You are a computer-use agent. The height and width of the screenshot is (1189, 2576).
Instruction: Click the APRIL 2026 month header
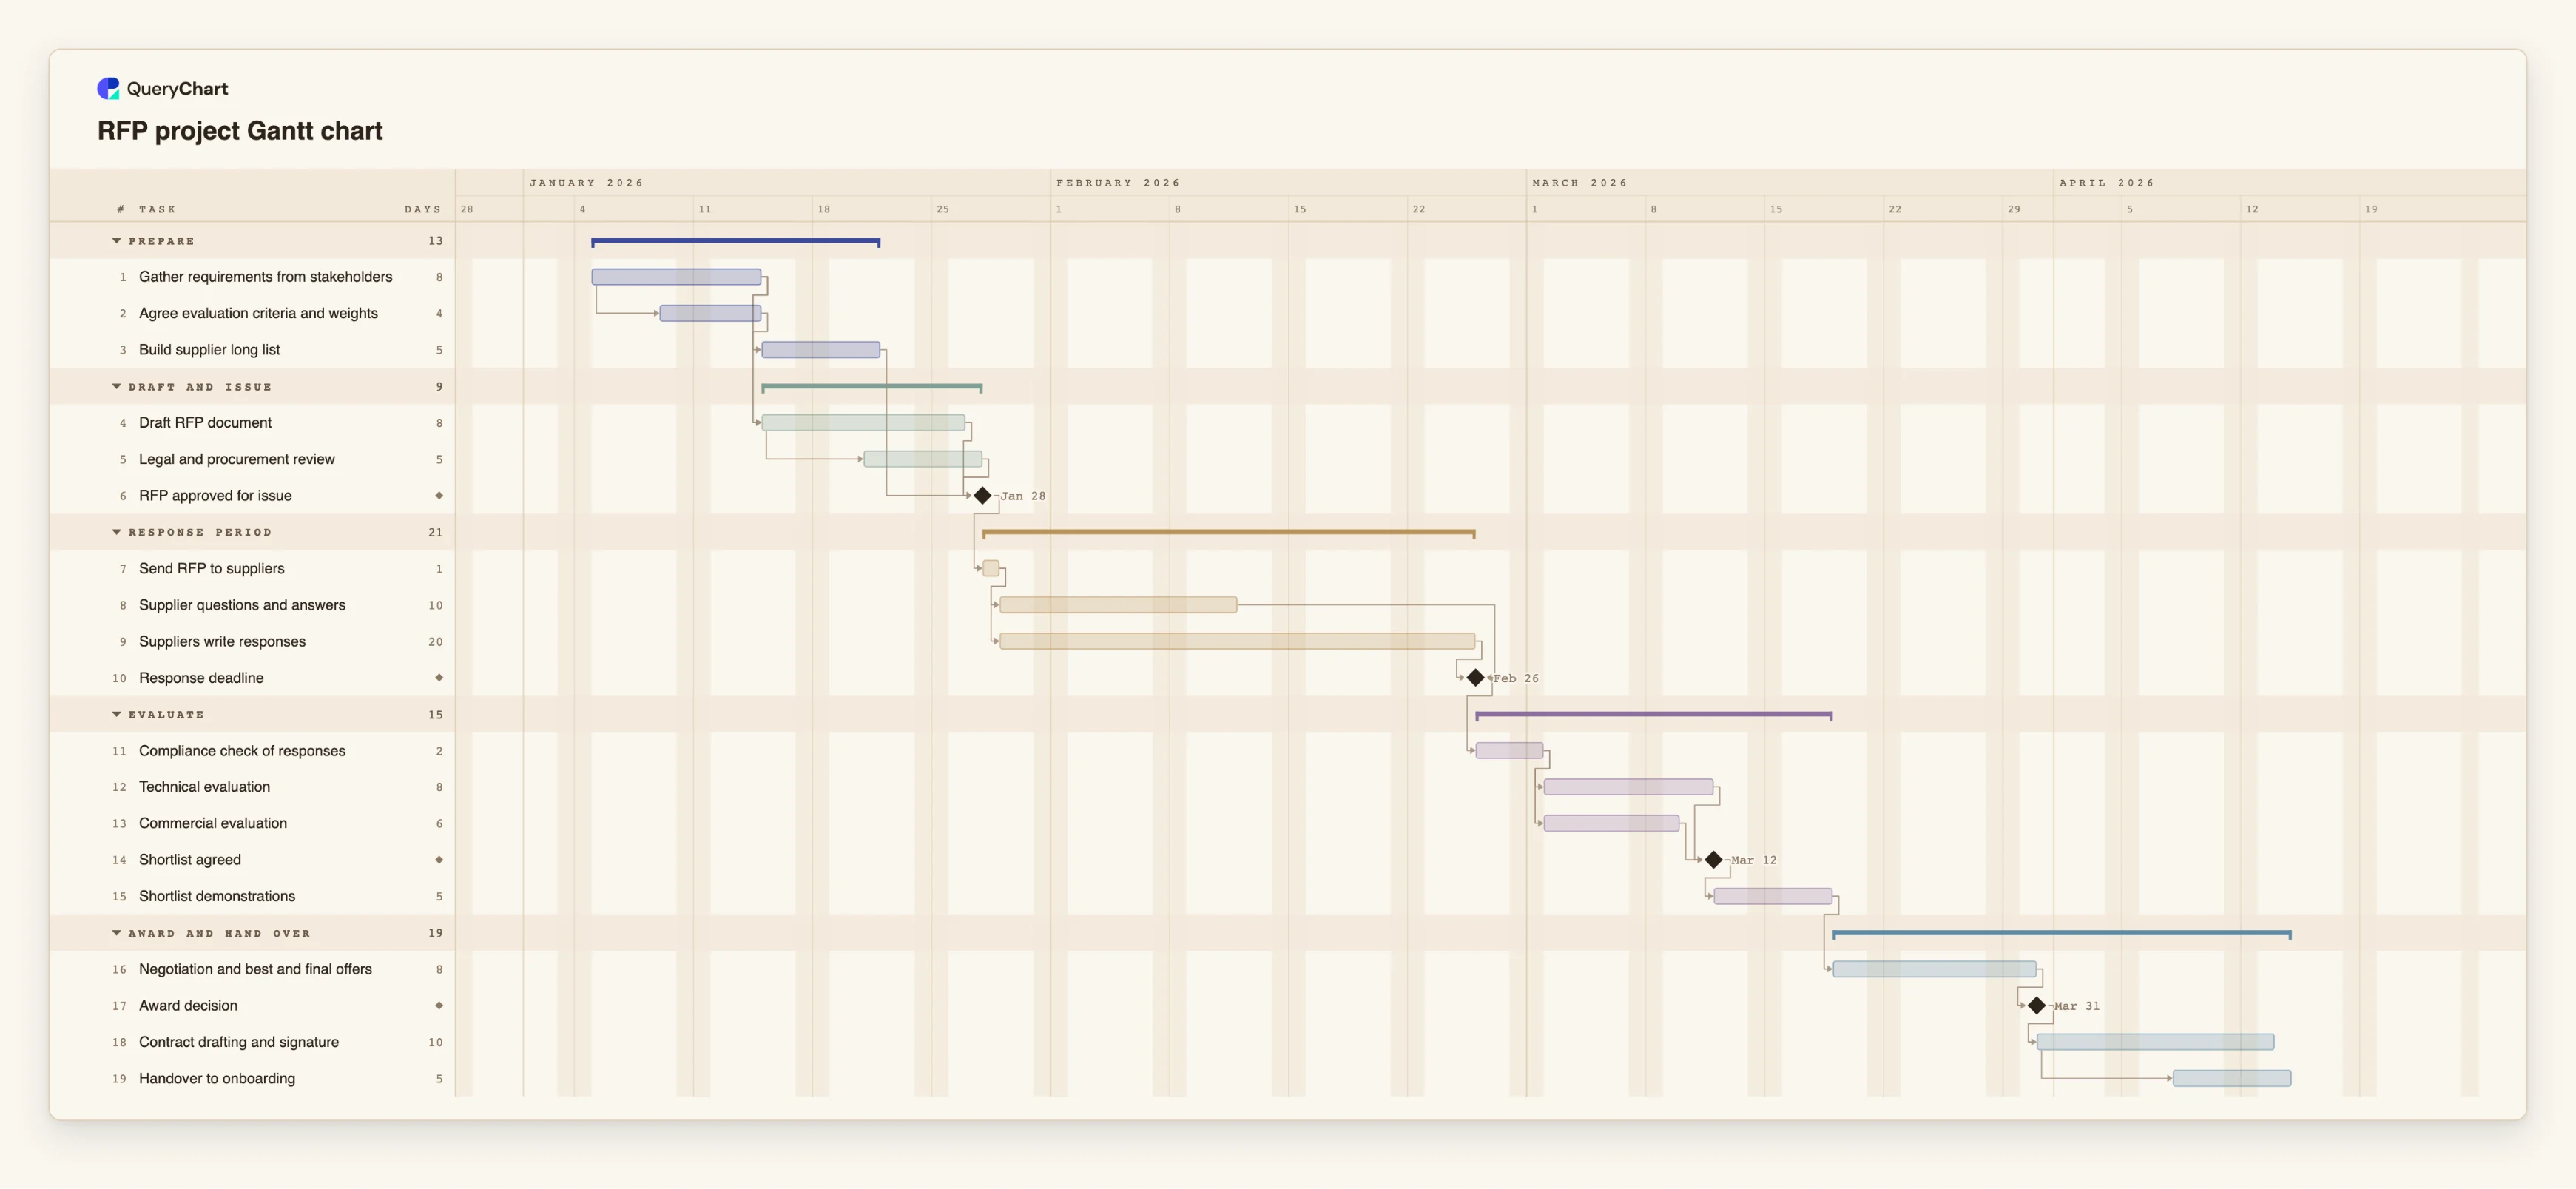tap(2107, 183)
